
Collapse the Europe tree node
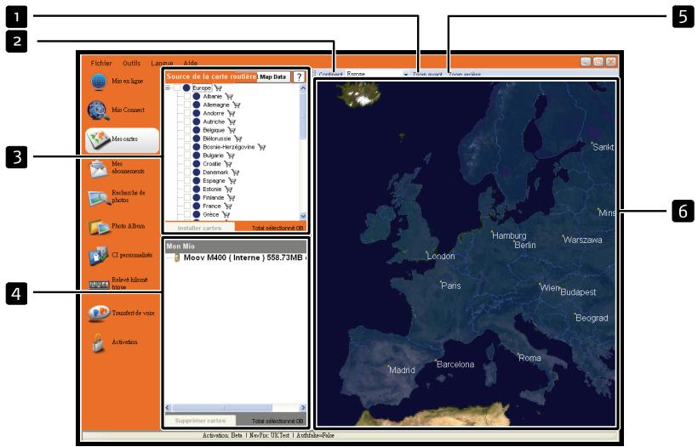(168, 88)
